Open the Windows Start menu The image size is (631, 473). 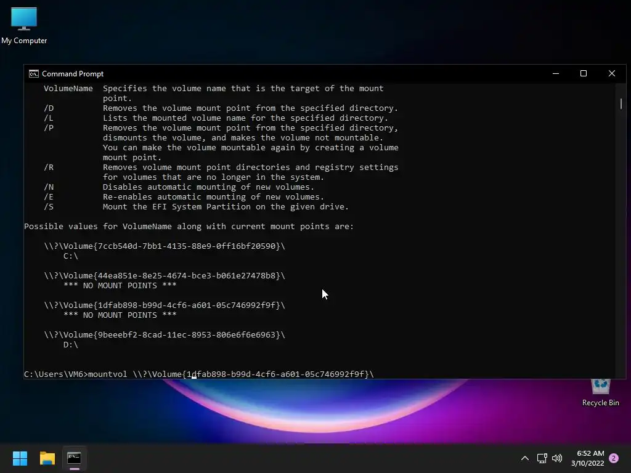(x=20, y=458)
